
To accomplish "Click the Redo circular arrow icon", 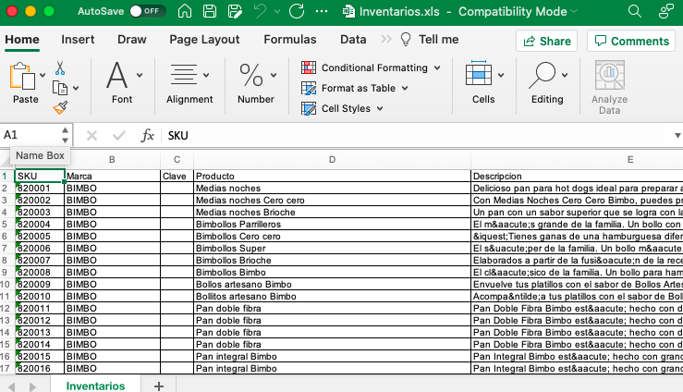I will pyautogui.click(x=297, y=11).
